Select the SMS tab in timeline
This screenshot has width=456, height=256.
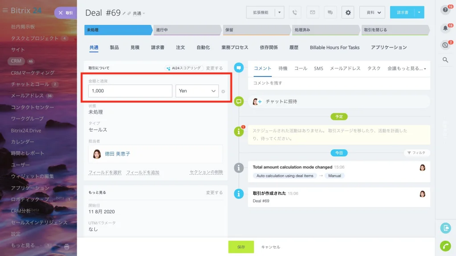318,68
